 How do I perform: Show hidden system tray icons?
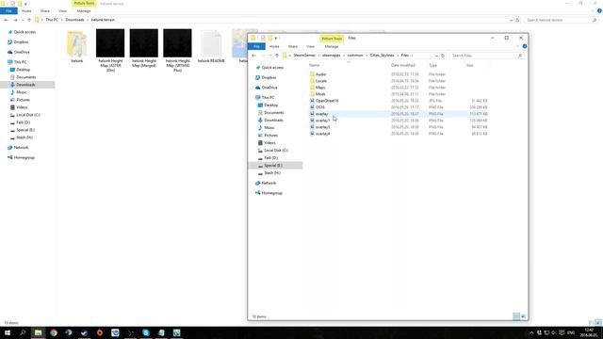coord(531,332)
